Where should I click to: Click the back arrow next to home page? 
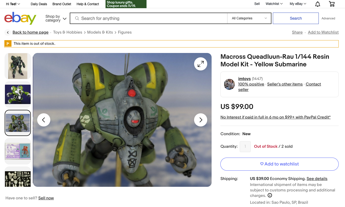point(8,32)
